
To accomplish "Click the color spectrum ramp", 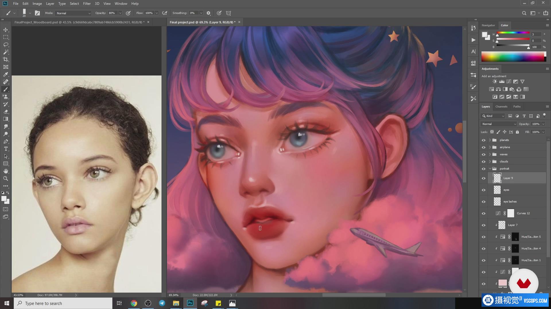I will [513, 57].
